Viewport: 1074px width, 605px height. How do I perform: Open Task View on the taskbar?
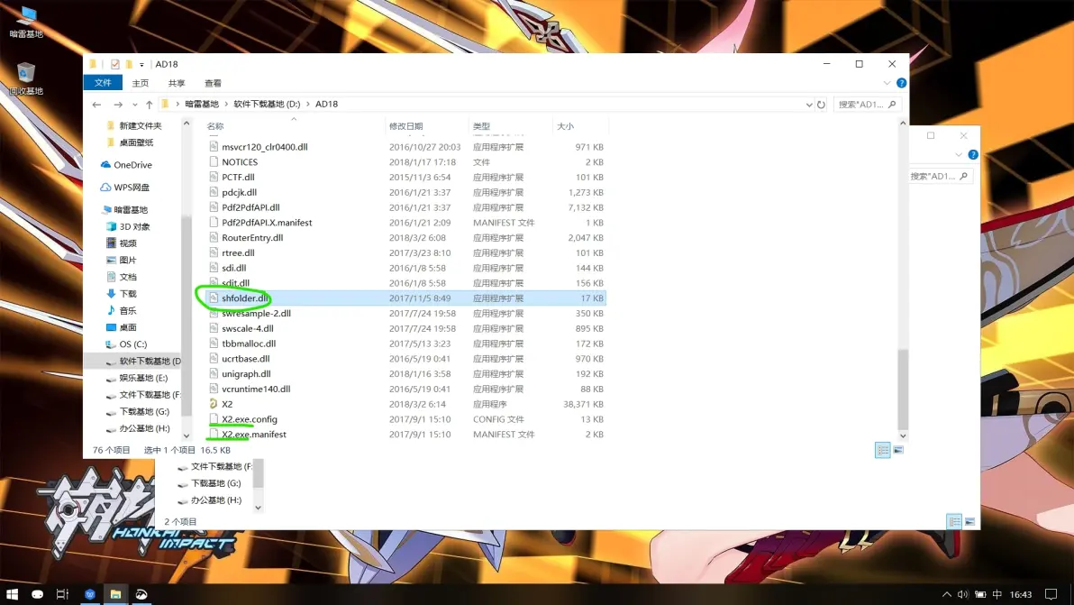pyautogui.click(x=62, y=594)
